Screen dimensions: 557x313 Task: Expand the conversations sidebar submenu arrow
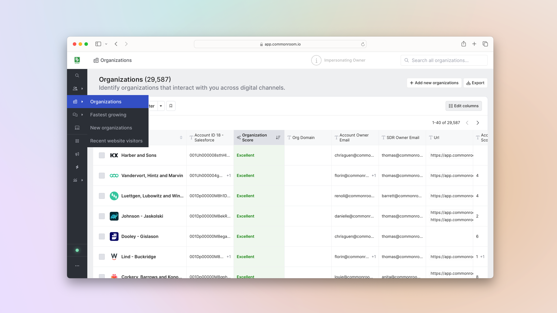[x=82, y=115]
